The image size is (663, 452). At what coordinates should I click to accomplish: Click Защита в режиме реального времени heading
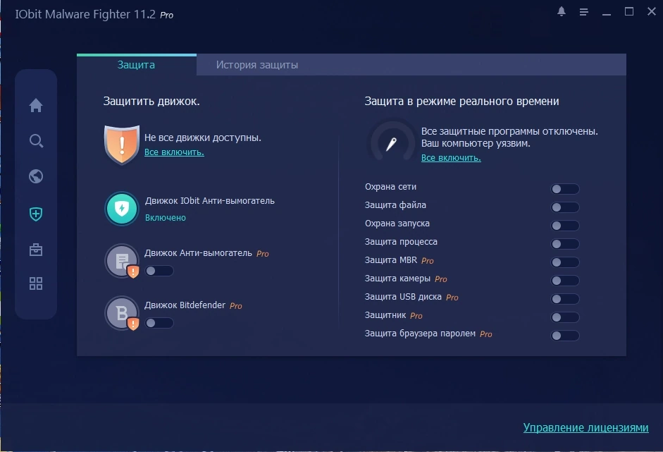tap(461, 102)
